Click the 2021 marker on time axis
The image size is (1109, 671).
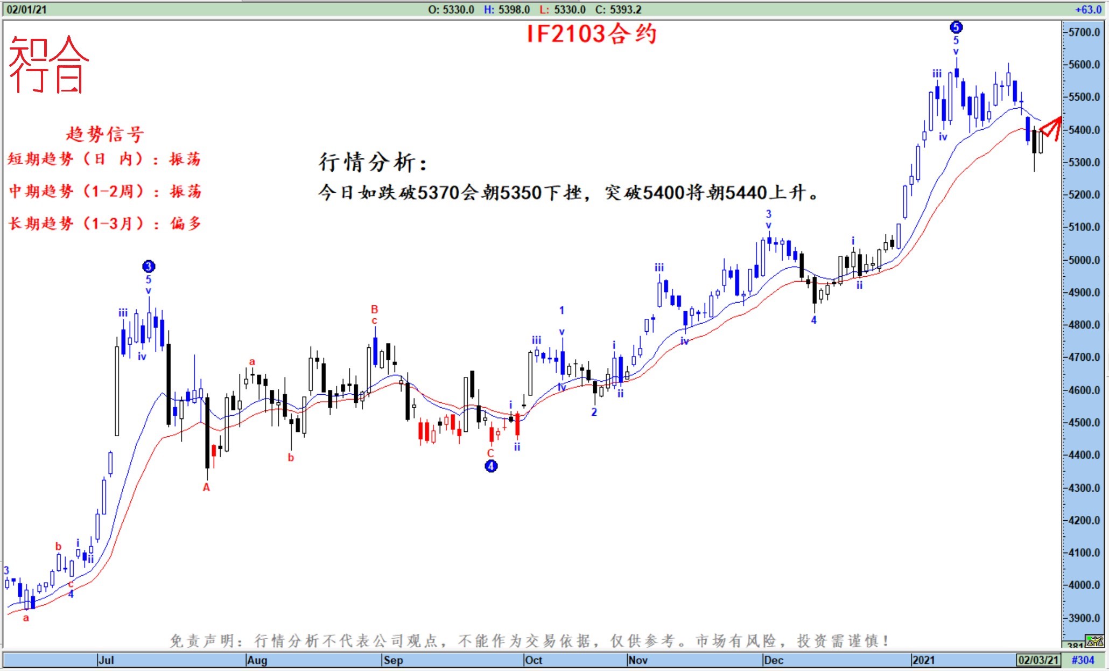tap(923, 660)
